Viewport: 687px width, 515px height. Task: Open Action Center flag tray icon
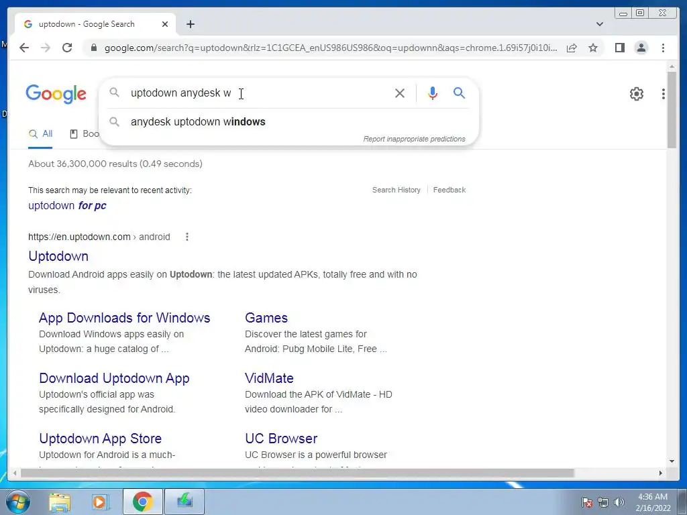[x=587, y=502]
